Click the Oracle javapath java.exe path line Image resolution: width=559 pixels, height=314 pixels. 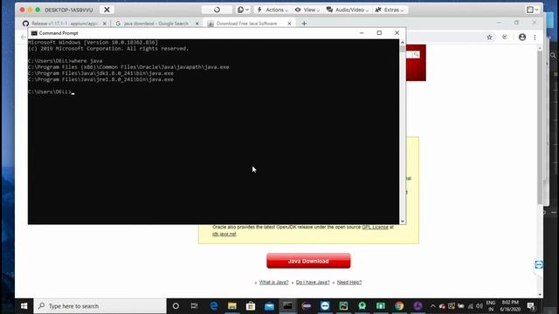point(128,67)
